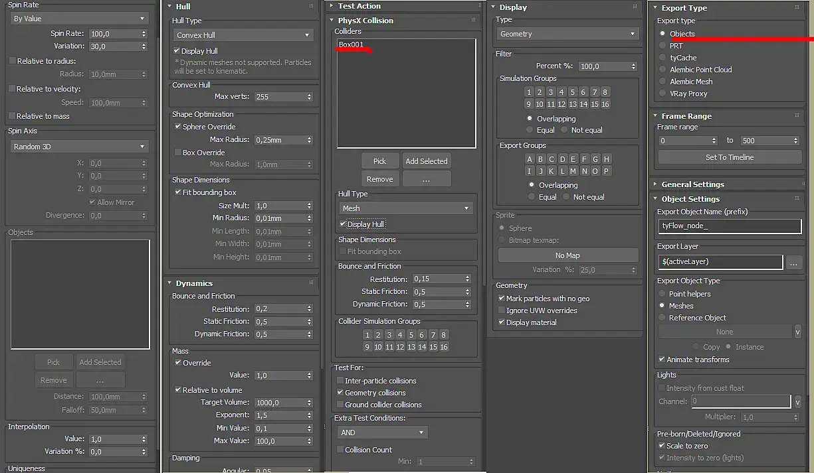Collapse the Display rollout

click(x=494, y=7)
